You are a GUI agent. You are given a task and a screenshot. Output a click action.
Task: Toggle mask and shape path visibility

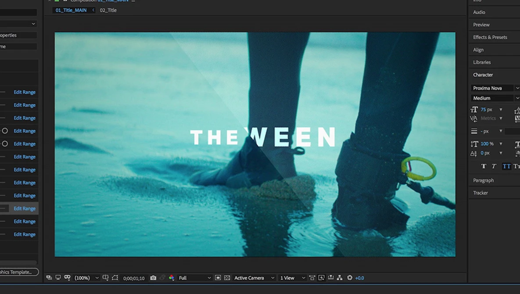click(115, 278)
